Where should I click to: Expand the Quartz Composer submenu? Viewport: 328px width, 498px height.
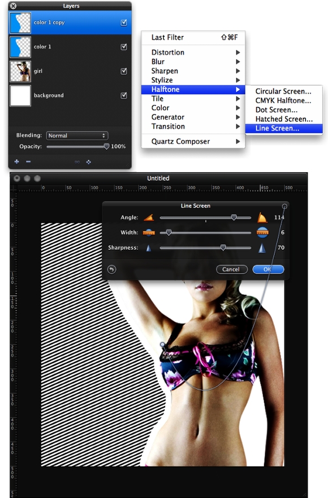click(193, 141)
